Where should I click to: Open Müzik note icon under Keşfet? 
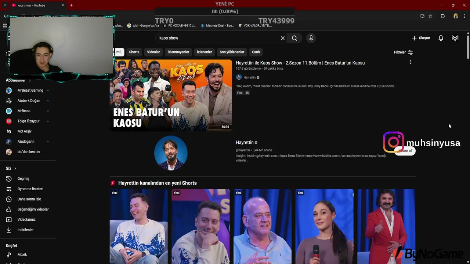[9, 254]
